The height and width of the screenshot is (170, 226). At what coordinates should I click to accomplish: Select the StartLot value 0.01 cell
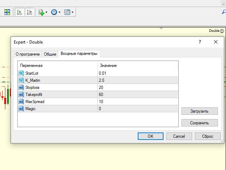coord(138,73)
